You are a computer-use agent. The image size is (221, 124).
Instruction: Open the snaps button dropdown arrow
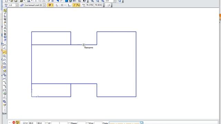tap(52, 5)
